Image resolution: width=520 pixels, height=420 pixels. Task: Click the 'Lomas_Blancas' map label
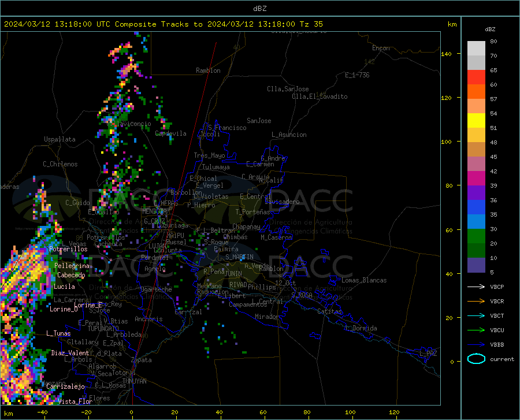click(x=364, y=280)
